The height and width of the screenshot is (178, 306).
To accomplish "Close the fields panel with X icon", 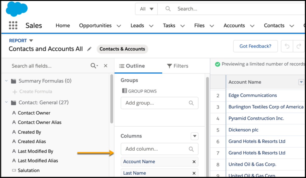I will [105, 66].
